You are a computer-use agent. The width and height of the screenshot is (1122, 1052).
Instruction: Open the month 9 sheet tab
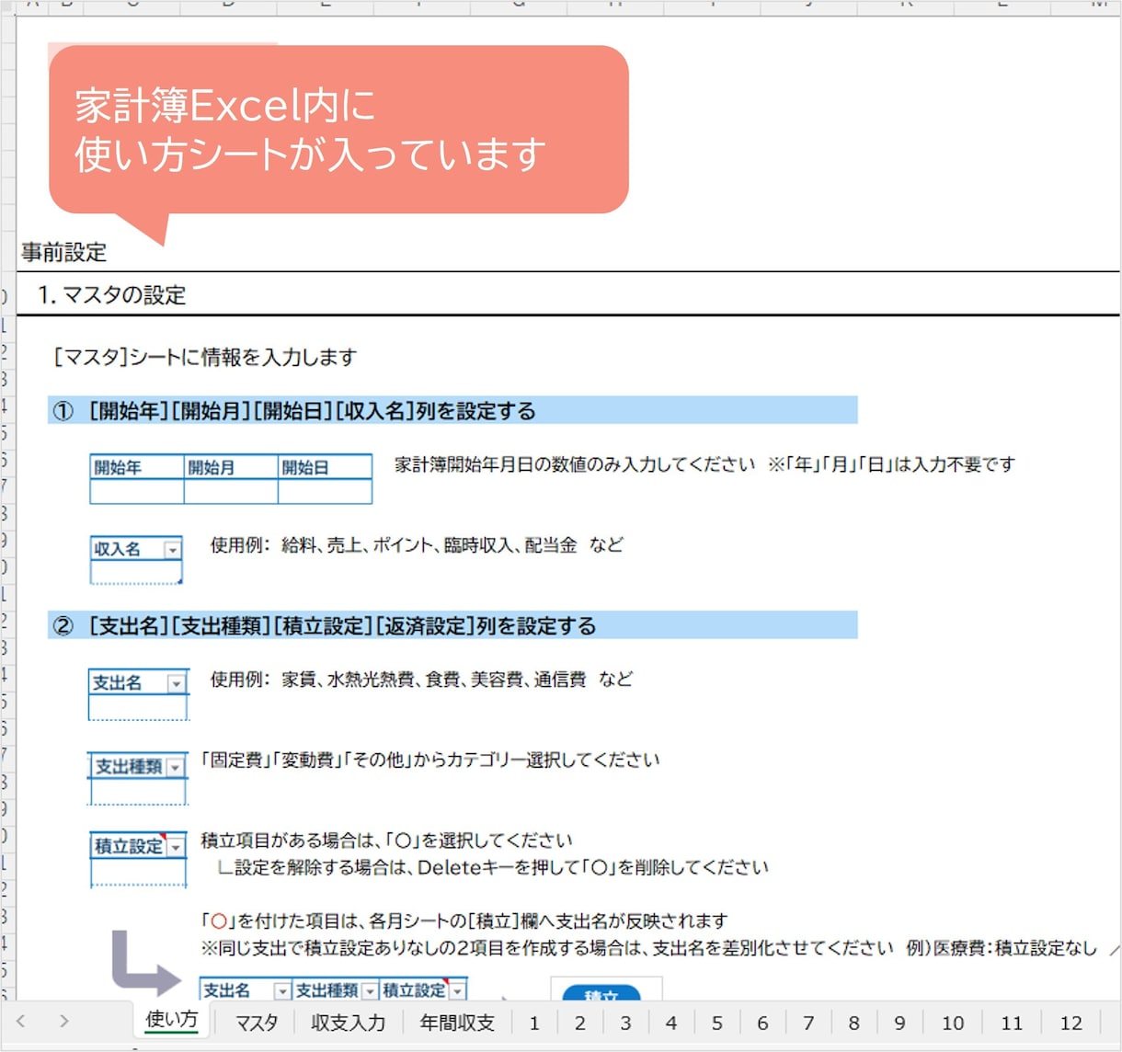tap(899, 1023)
